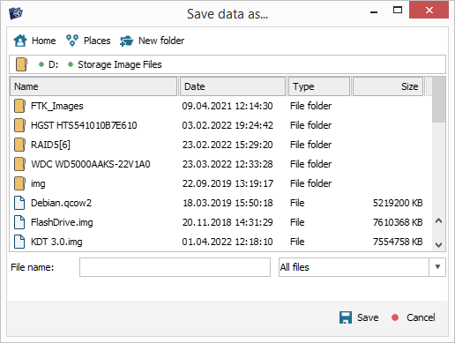Screen dimensions: 455x343
Task: Sort the list by the Name column
Action: click(93, 86)
